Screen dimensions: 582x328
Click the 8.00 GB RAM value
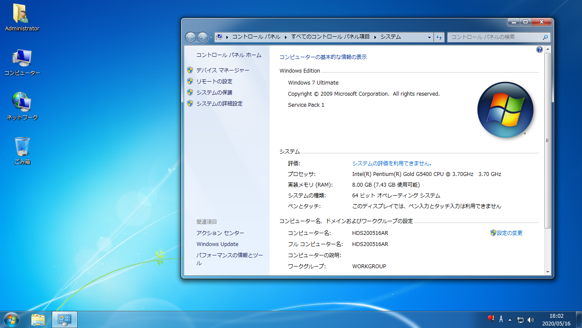pyautogui.click(x=386, y=184)
